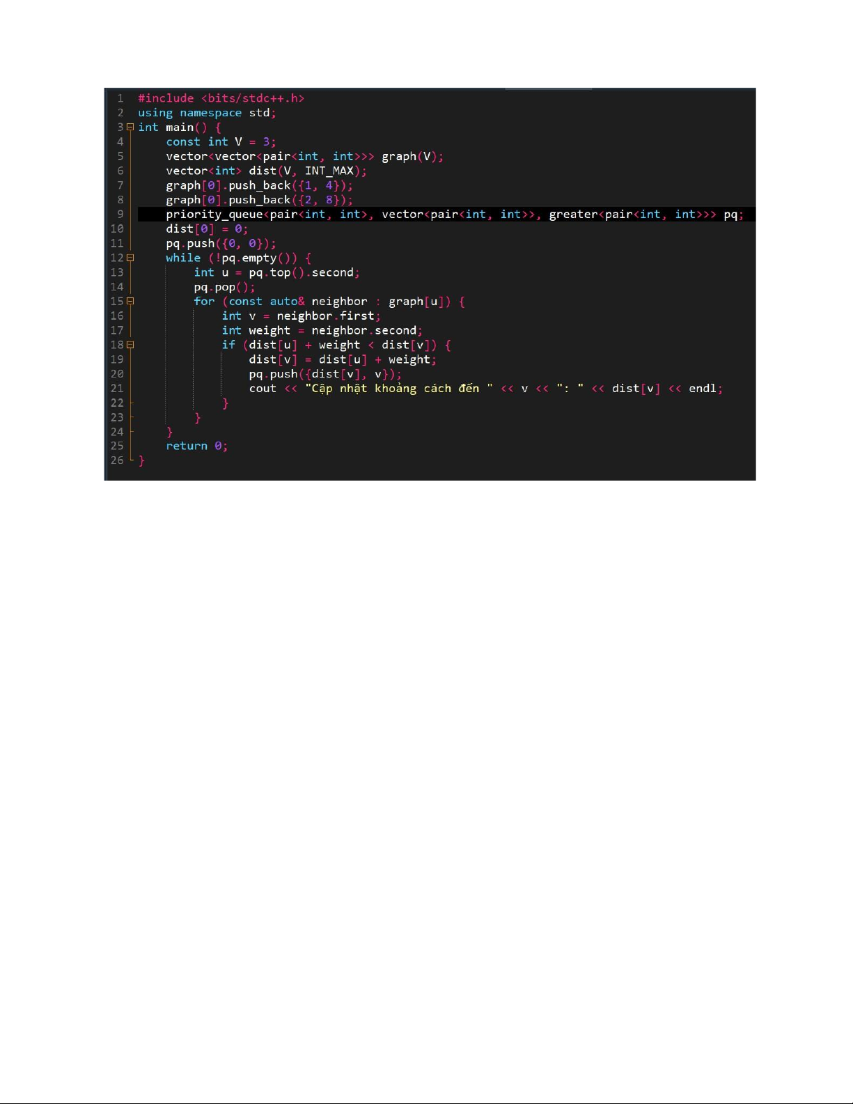The width and height of the screenshot is (853, 1104).
Task: Click line number 26 in the gutter
Action: coord(117,461)
